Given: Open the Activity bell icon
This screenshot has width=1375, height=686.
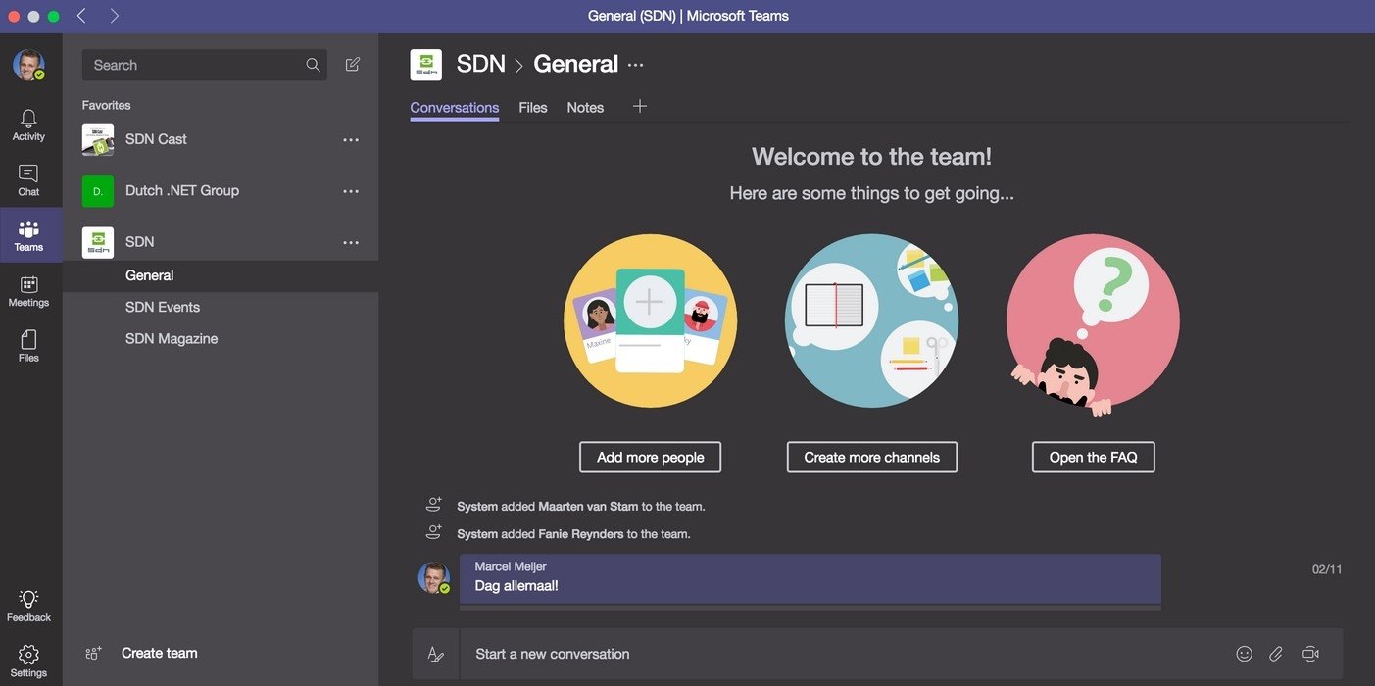Looking at the screenshot, I should [x=28, y=119].
